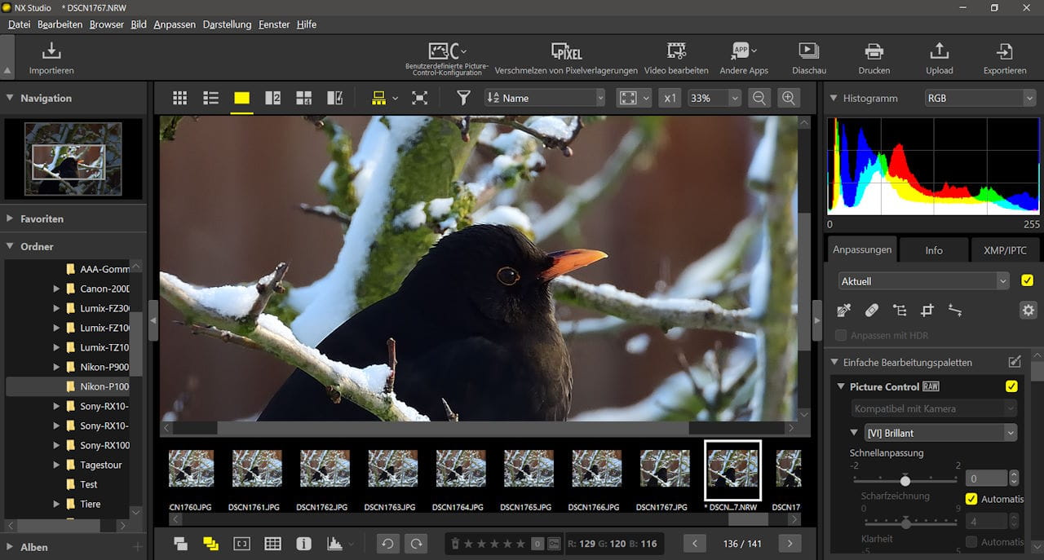
Task: Open the Bearbeiten menu
Action: 60,24
